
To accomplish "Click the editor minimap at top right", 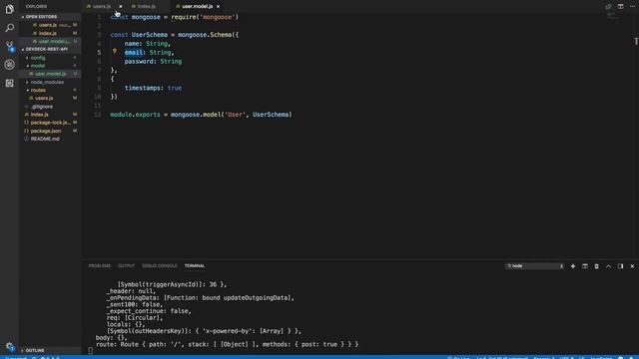I will point(613,16).
